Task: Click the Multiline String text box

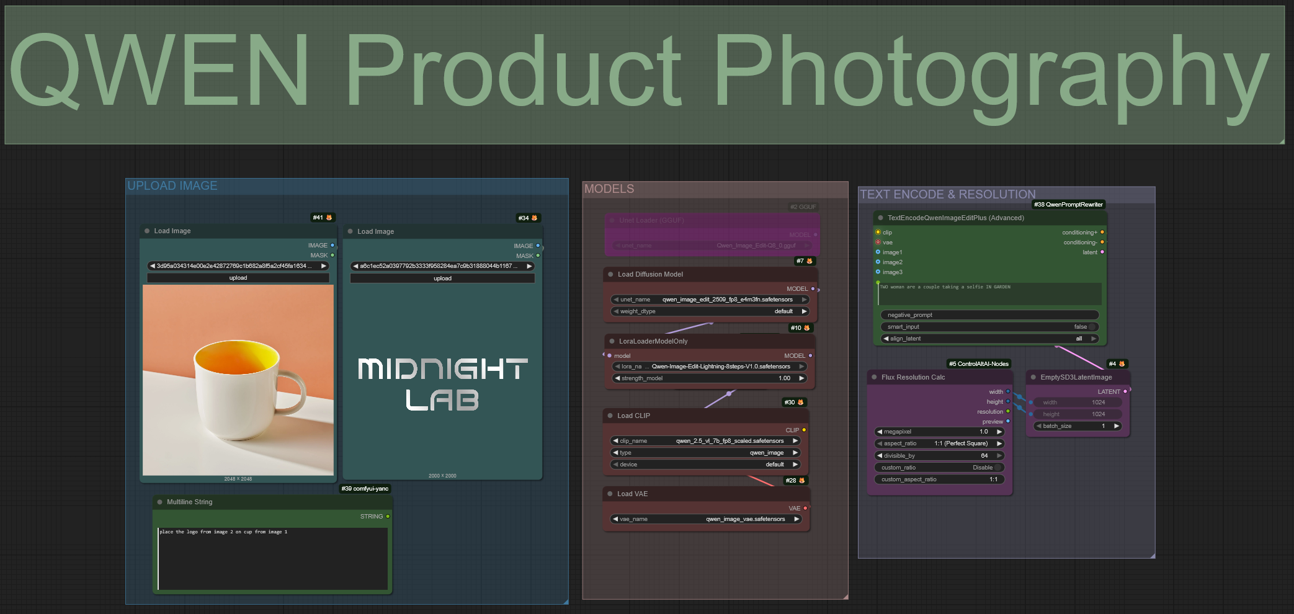Action: [273, 559]
